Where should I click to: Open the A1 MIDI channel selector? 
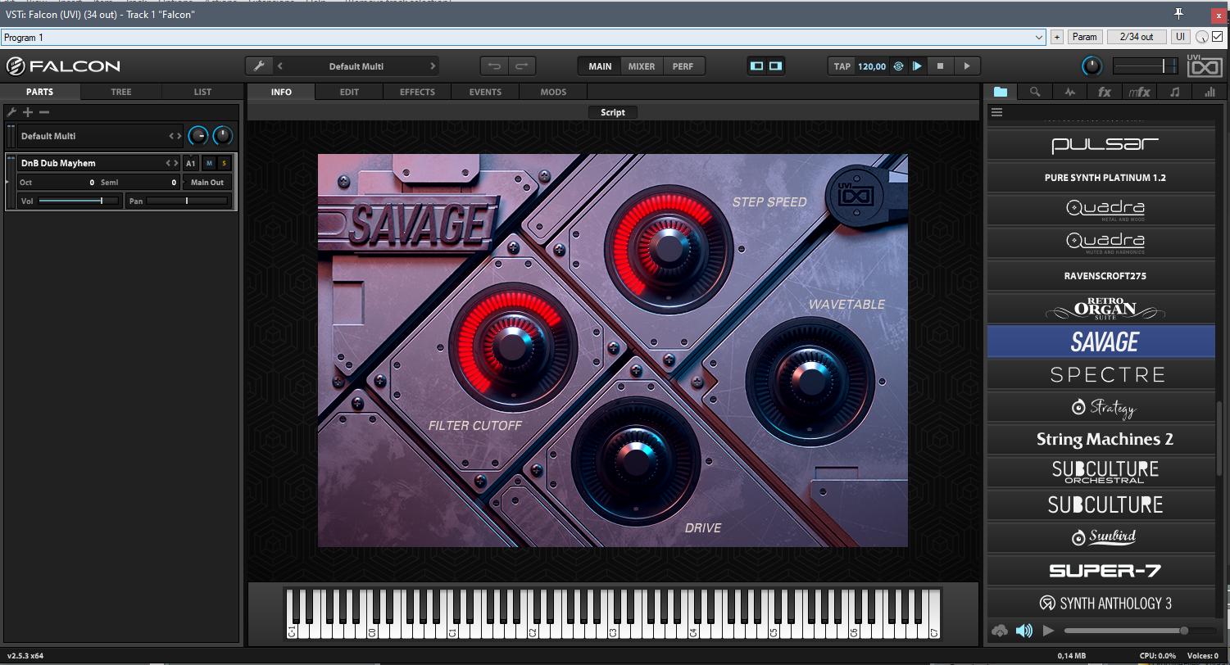click(191, 163)
